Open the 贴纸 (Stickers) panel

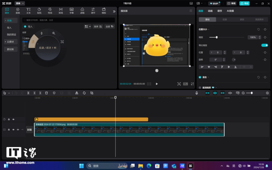point(39,11)
